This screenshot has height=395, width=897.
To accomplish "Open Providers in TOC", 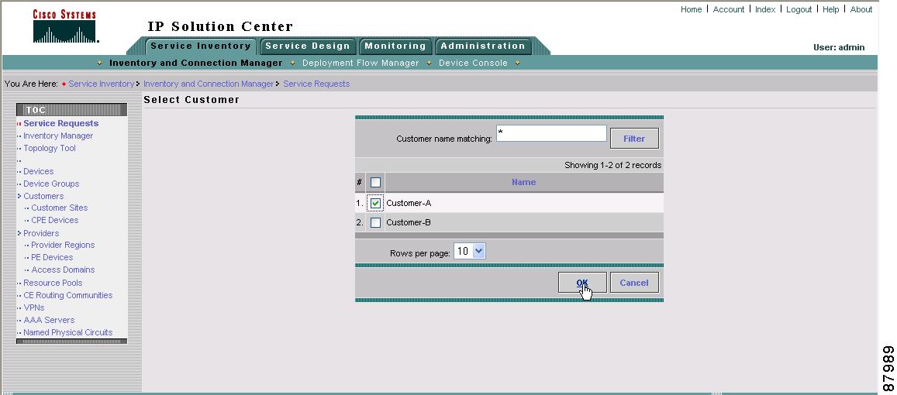I will (41, 233).
